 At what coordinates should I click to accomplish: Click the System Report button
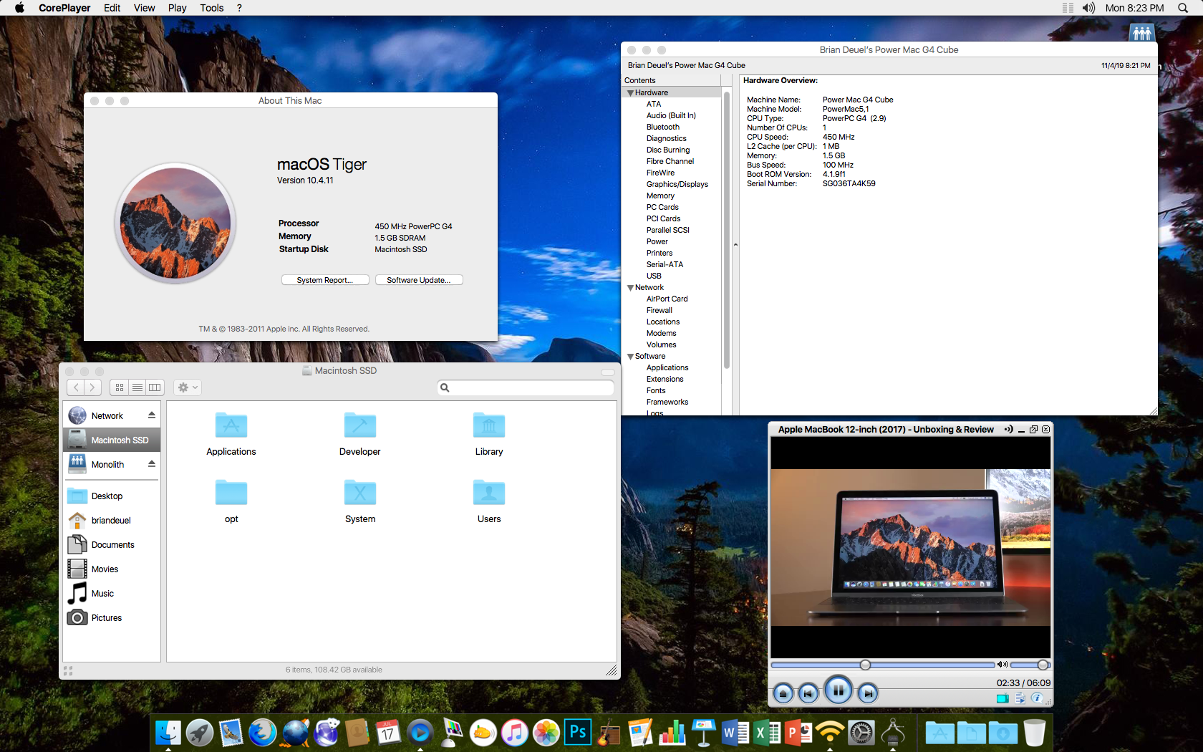pyautogui.click(x=325, y=280)
